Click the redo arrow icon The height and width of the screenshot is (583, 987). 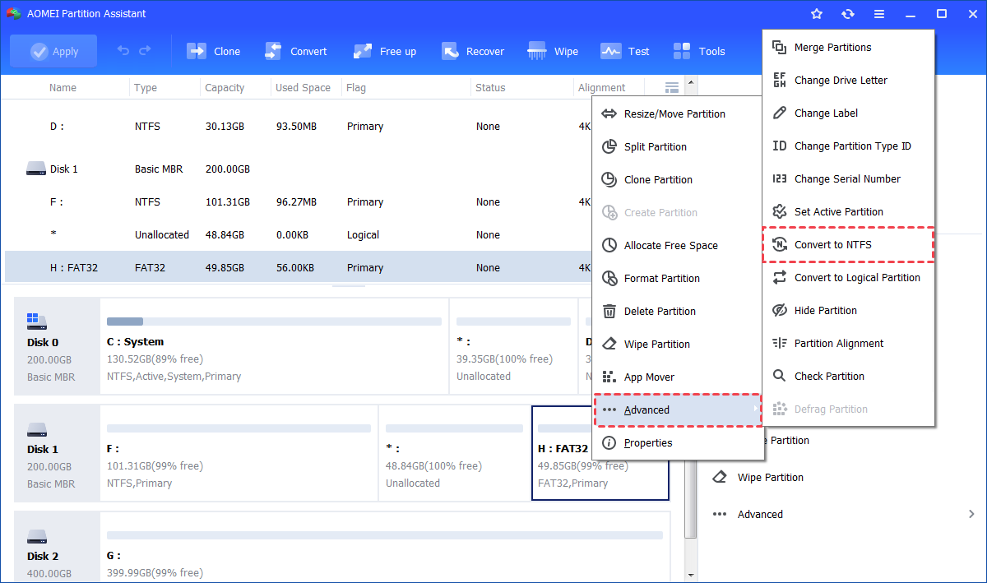pyautogui.click(x=145, y=51)
